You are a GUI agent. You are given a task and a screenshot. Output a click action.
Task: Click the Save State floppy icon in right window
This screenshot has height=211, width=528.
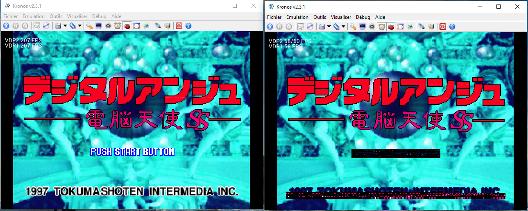(x=322, y=26)
